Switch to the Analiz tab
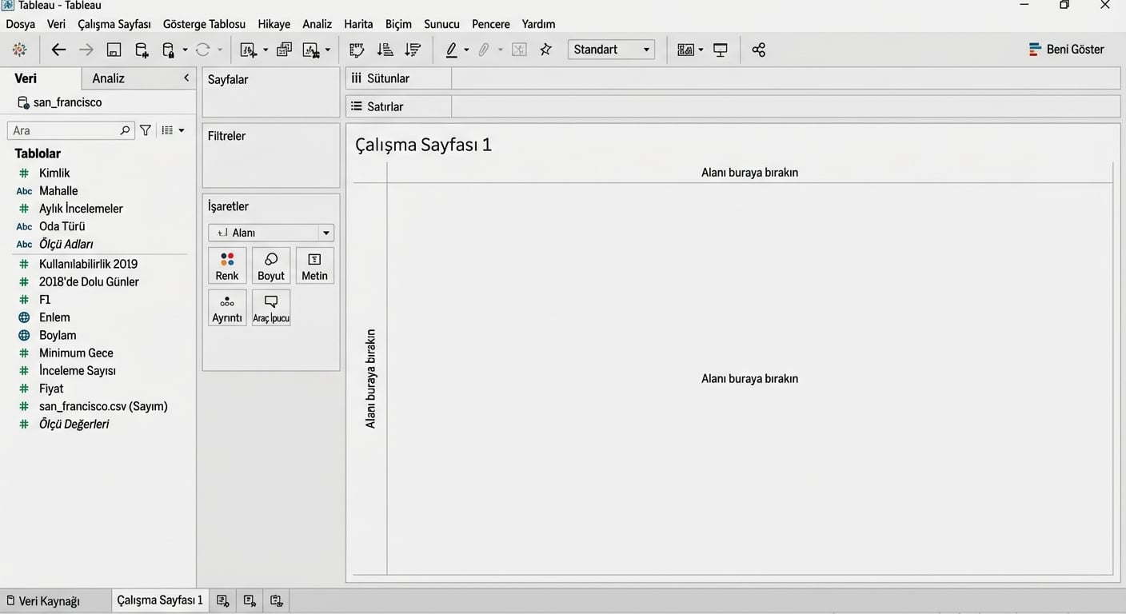Viewport: 1126px width, 614px height. click(109, 78)
